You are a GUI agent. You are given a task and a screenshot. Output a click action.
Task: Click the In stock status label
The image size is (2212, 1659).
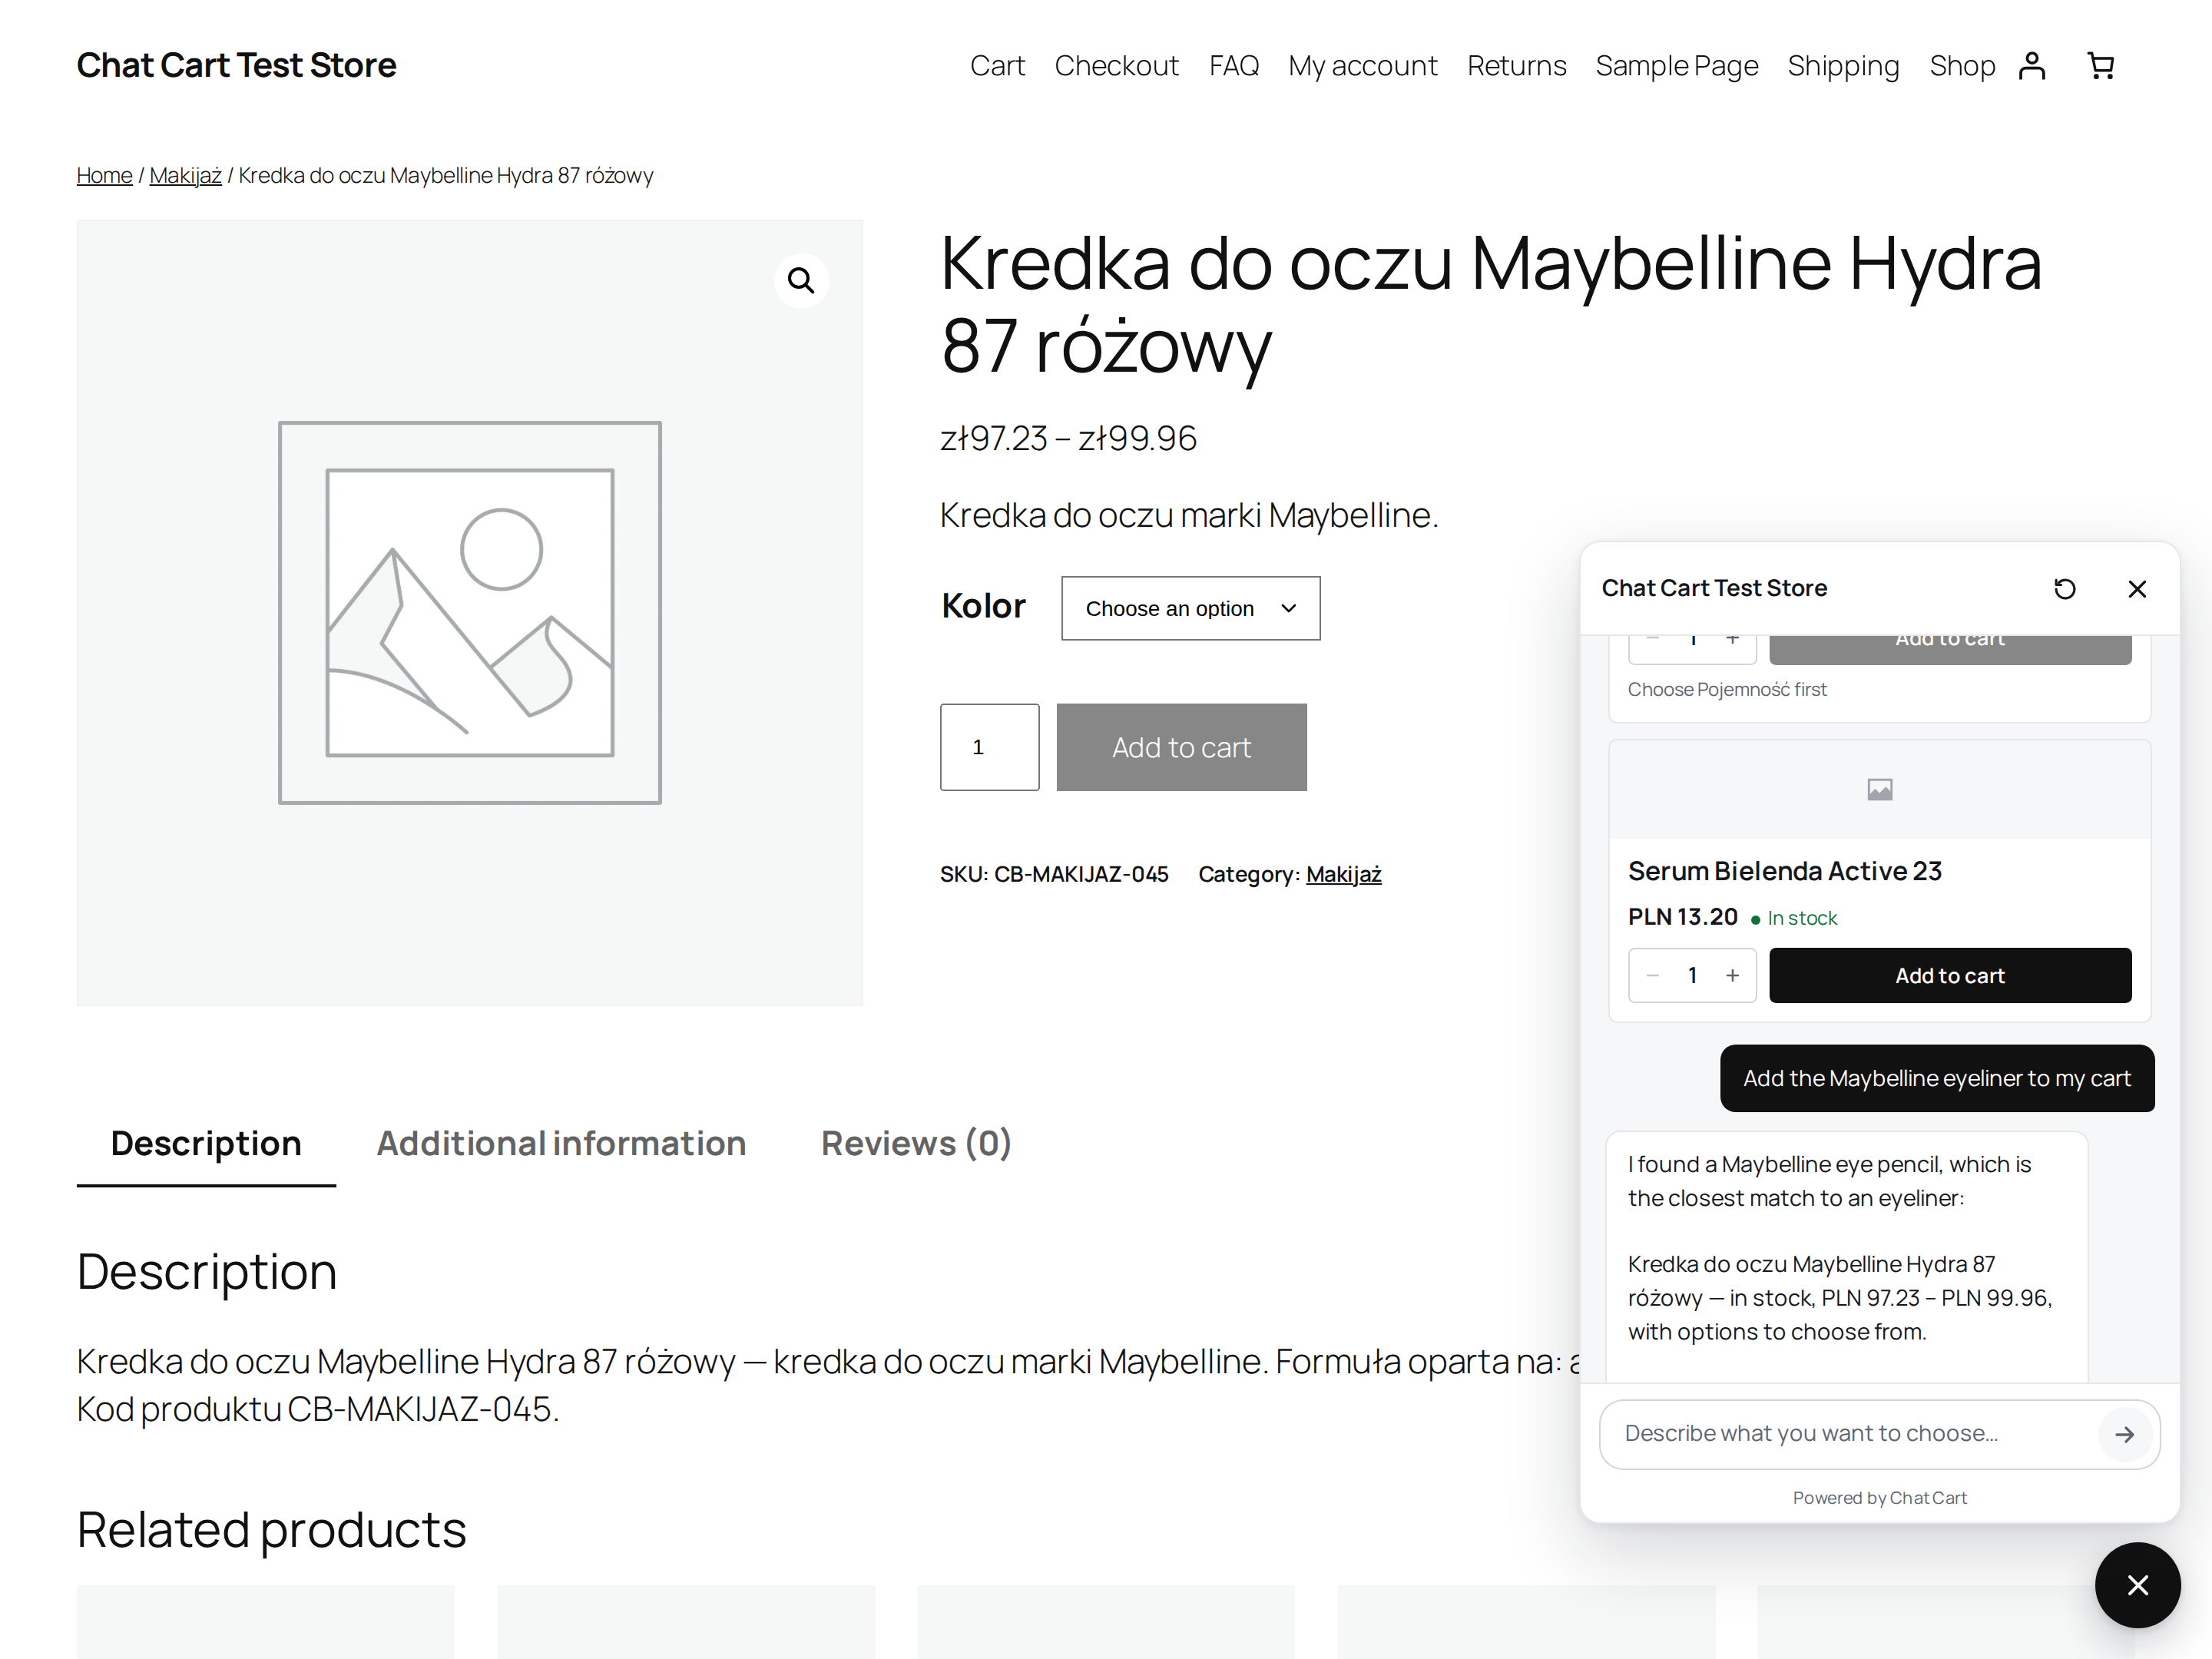pyautogui.click(x=1794, y=918)
